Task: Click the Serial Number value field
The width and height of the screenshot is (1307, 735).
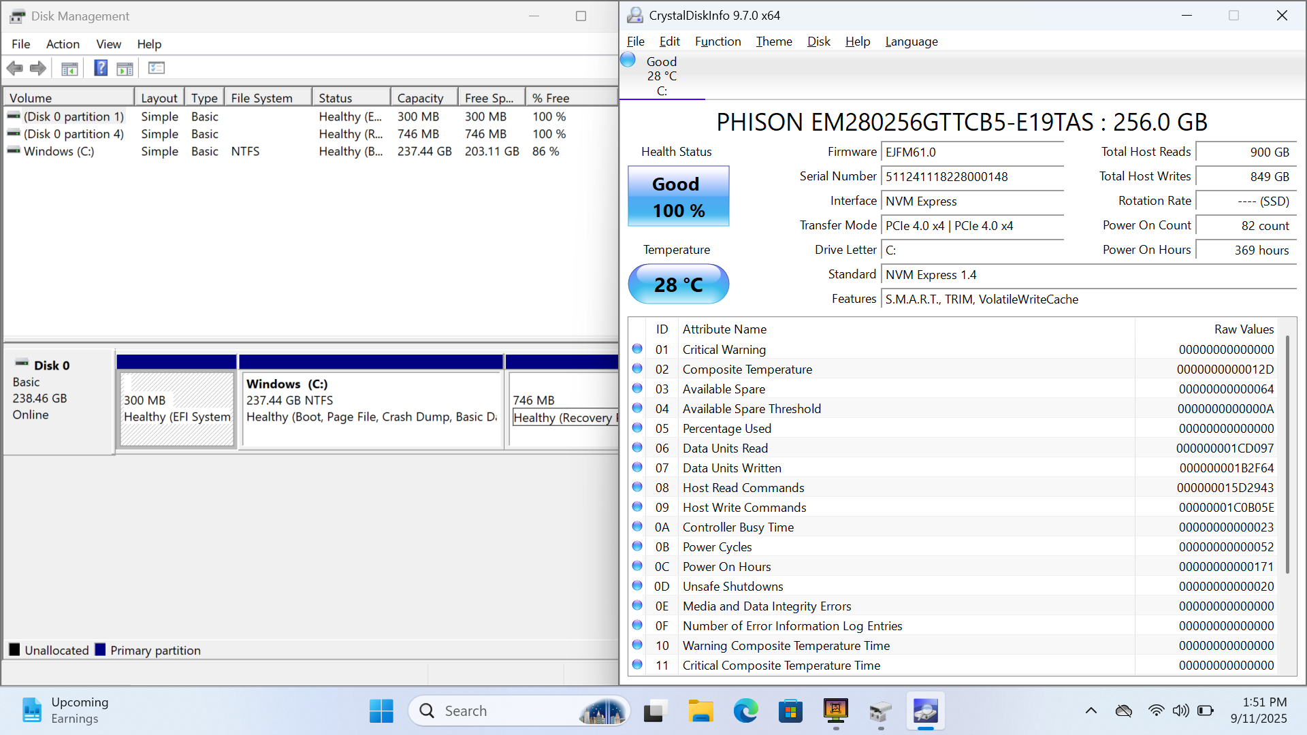Action: (972, 176)
